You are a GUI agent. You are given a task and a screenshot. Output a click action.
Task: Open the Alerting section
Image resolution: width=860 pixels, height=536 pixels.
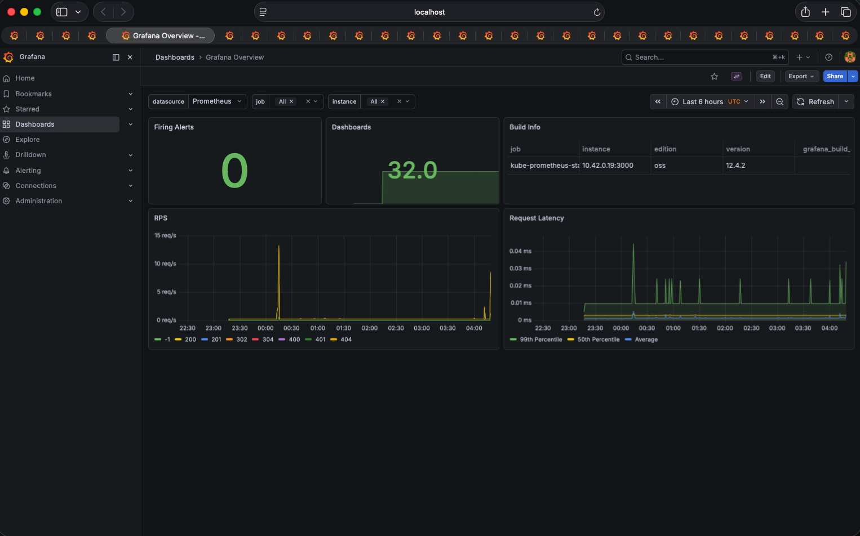pyautogui.click(x=28, y=171)
